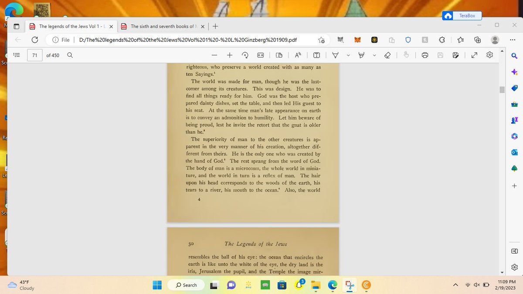Add this page to favorites

coord(321,40)
